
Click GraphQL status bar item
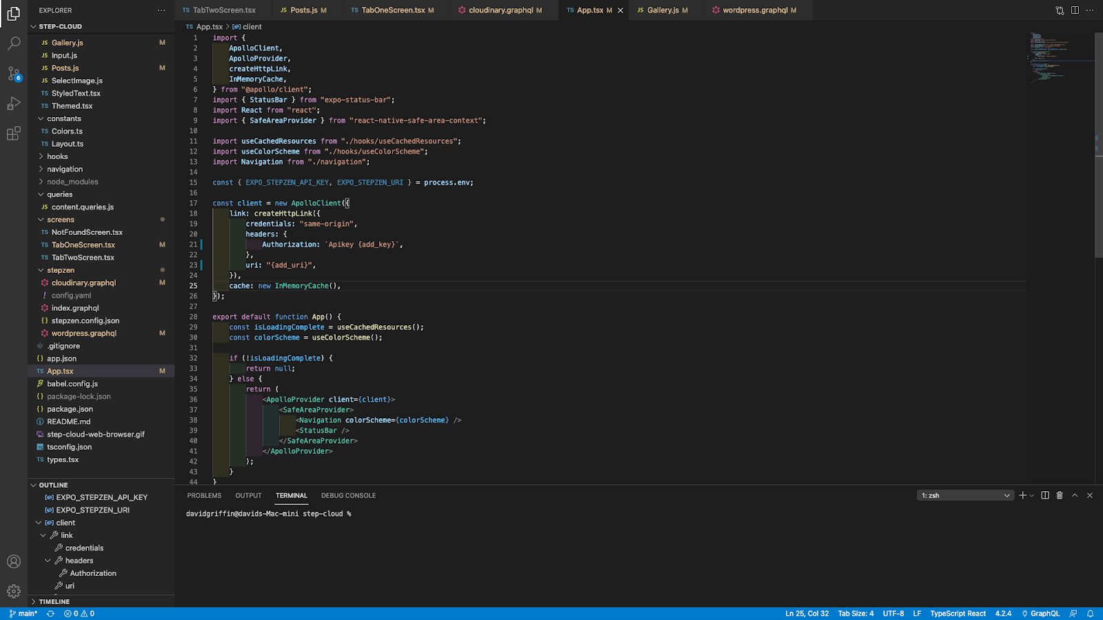pos(1041,614)
